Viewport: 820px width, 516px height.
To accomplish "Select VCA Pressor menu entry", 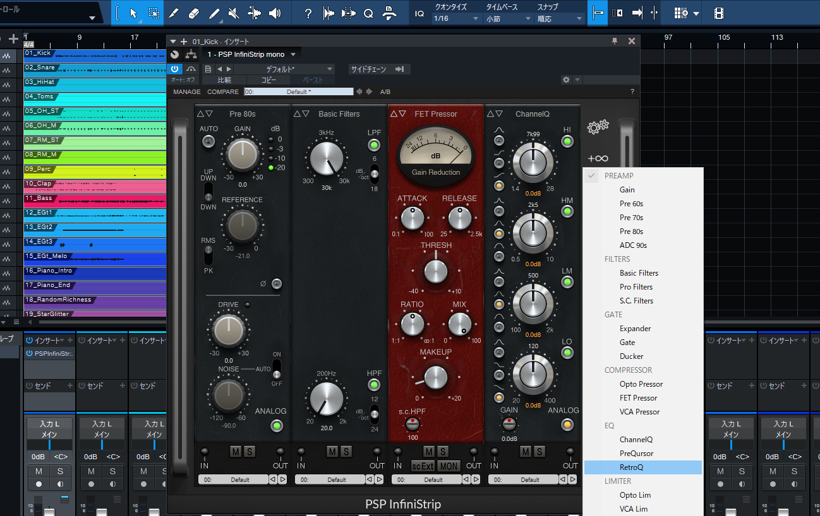I will point(640,411).
